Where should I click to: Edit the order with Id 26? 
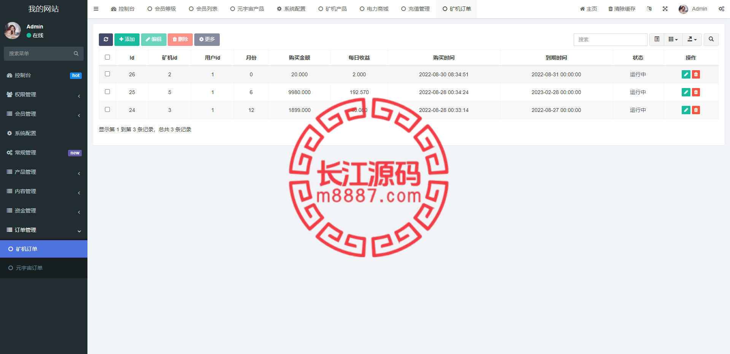[x=686, y=74]
